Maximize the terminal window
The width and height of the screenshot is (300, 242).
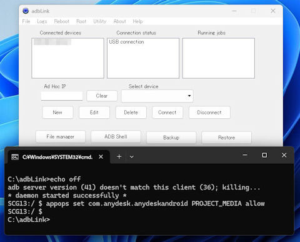click(x=264, y=155)
